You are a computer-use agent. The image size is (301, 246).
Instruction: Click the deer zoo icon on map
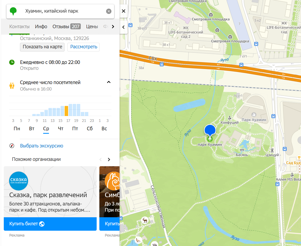click(x=145, y=220)
